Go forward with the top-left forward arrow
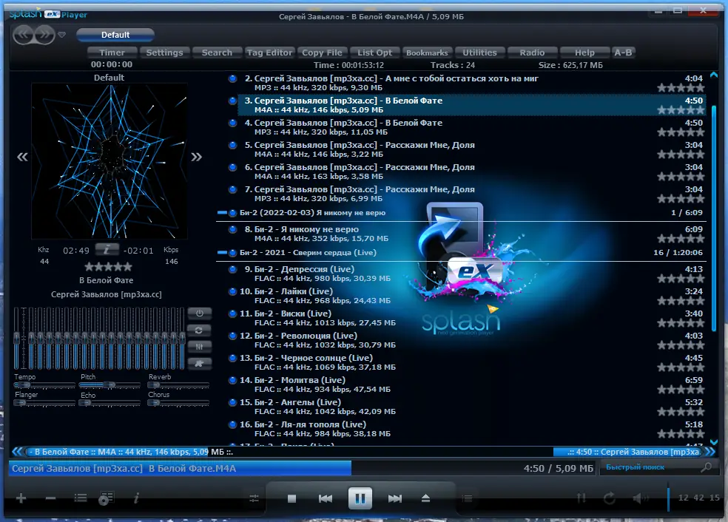The width and height of the screenshot is (728, 522). click(x=44, y=35)
